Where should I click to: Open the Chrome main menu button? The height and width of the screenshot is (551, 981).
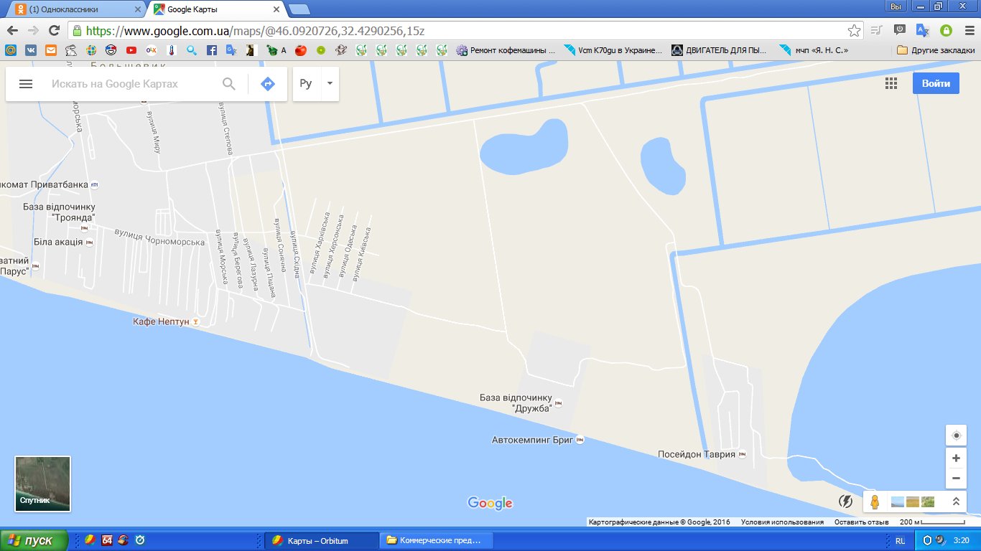(x=967, y=31)
